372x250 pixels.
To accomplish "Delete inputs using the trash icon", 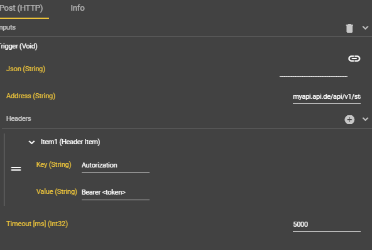I will [x=349, y=28].
